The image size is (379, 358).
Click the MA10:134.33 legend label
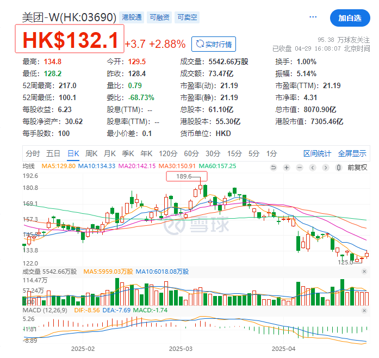click(x=97, y=166)
